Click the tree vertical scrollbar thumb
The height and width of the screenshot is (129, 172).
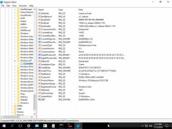click(34, 102)
